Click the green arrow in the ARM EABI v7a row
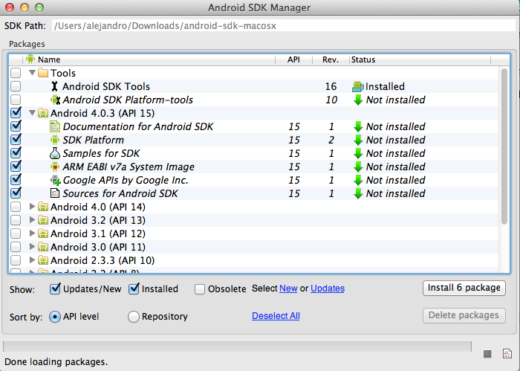Viewport: 520px width, 371px height. 358,167
